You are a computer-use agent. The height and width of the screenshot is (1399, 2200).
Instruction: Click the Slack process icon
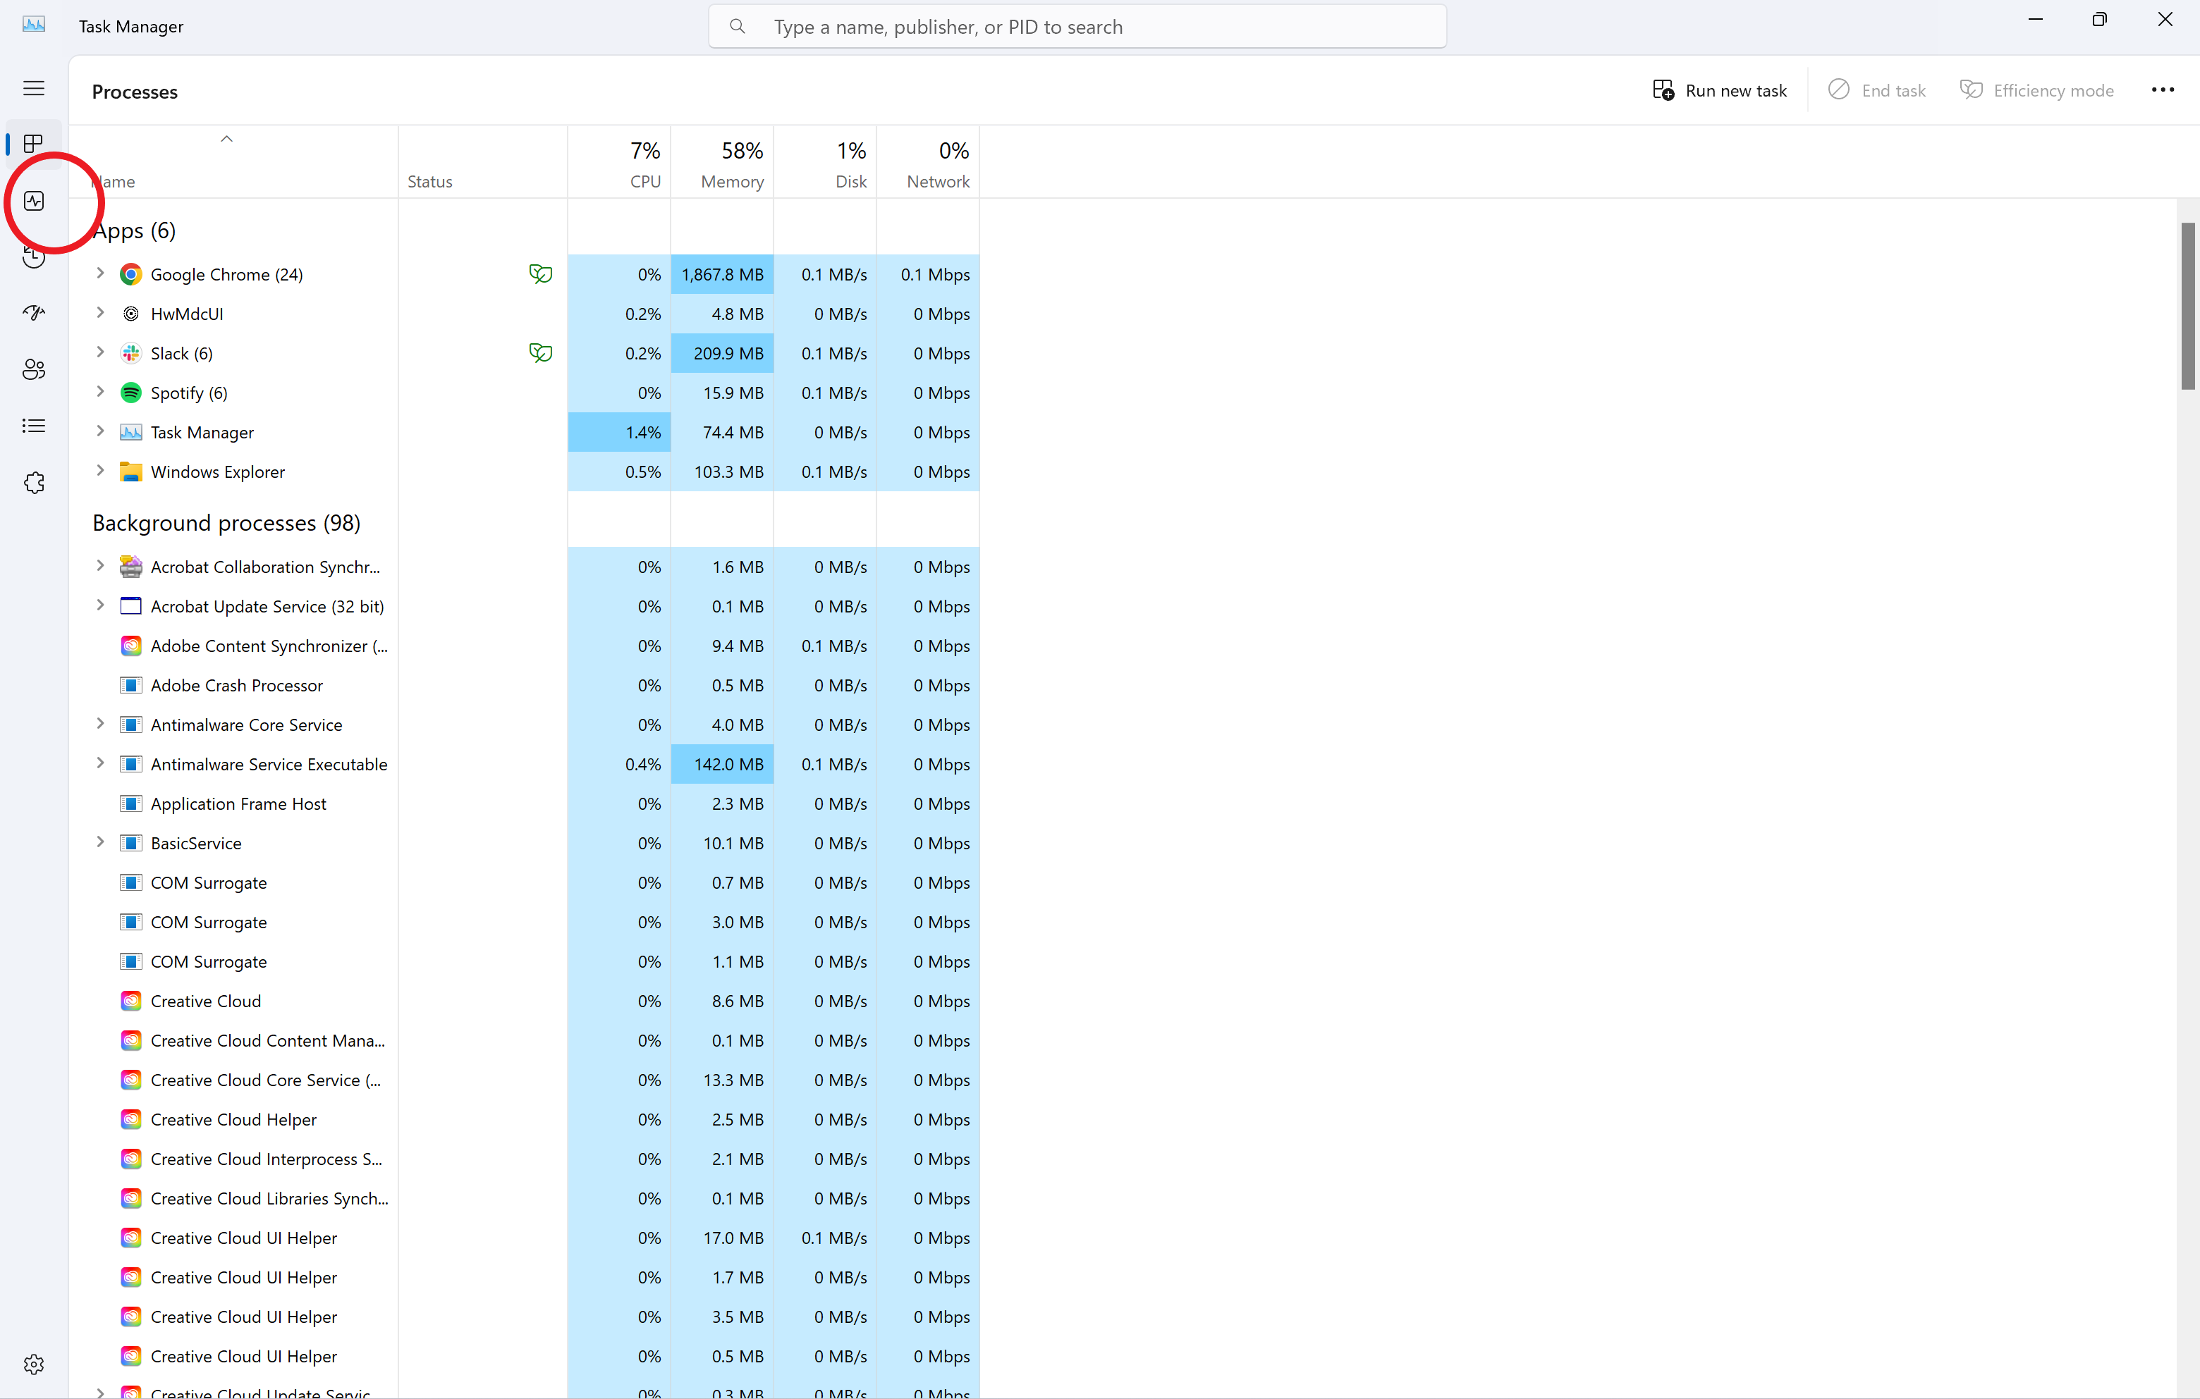click(132, 352)
